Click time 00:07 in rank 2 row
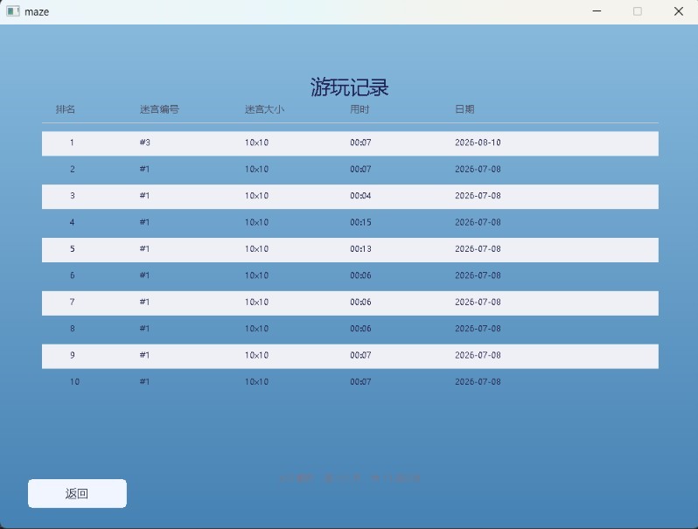The image size is (698, 529). 360,169
